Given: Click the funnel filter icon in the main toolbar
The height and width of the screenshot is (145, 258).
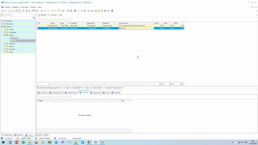Looking at the screenshot, I should [23, 11].
